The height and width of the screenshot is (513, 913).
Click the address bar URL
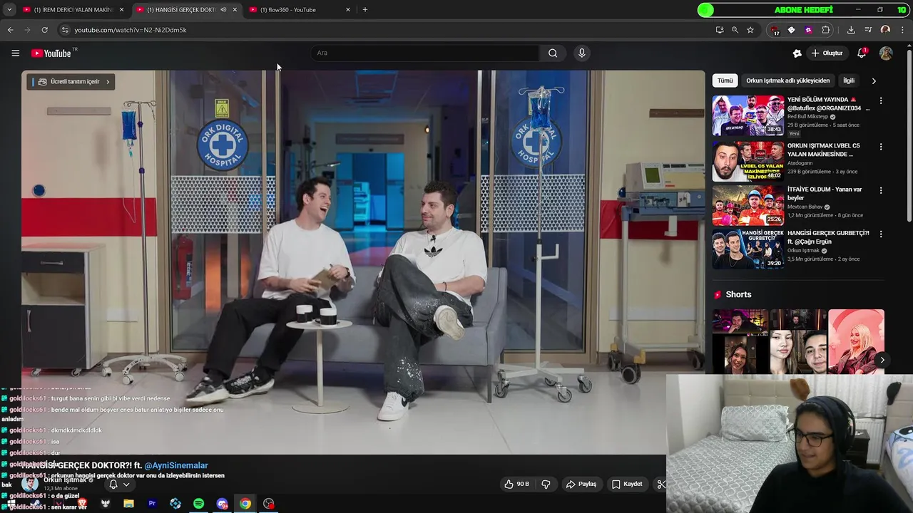pos(131,30)
